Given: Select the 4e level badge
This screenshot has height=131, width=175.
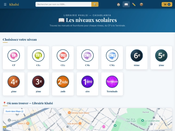Looking at the screenshot, I should [x=14, y=82].
